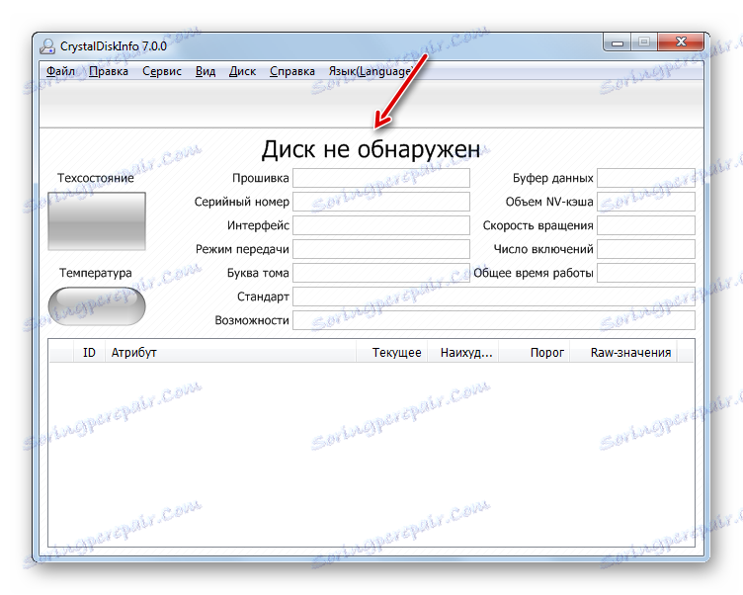The height and width of the screenshot is (595, 743).
Task: Minimize the CrystalDiskInfo window
Action: click(617, 42)
